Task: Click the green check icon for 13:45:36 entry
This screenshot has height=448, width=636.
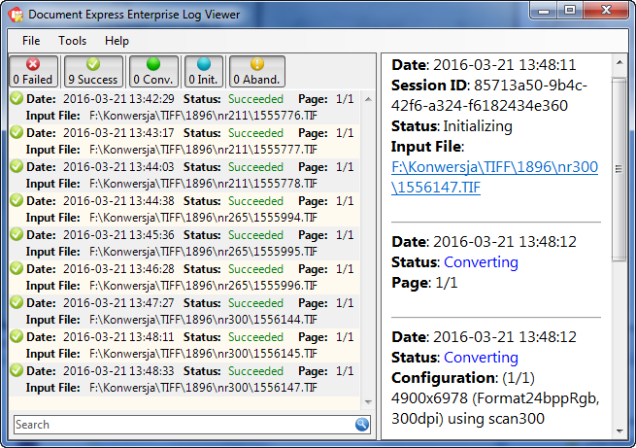Action: pyautogui.click(x=17, y=234)
